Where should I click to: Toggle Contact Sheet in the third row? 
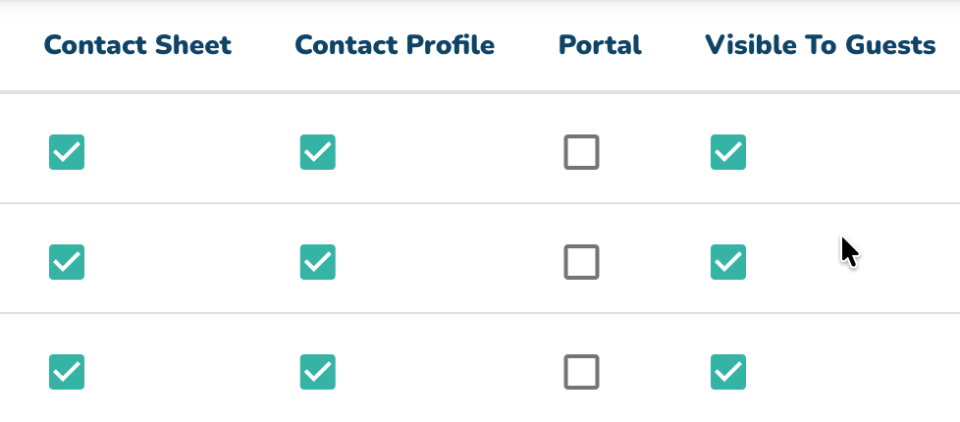pyautogui.click(x=67, y=372)
